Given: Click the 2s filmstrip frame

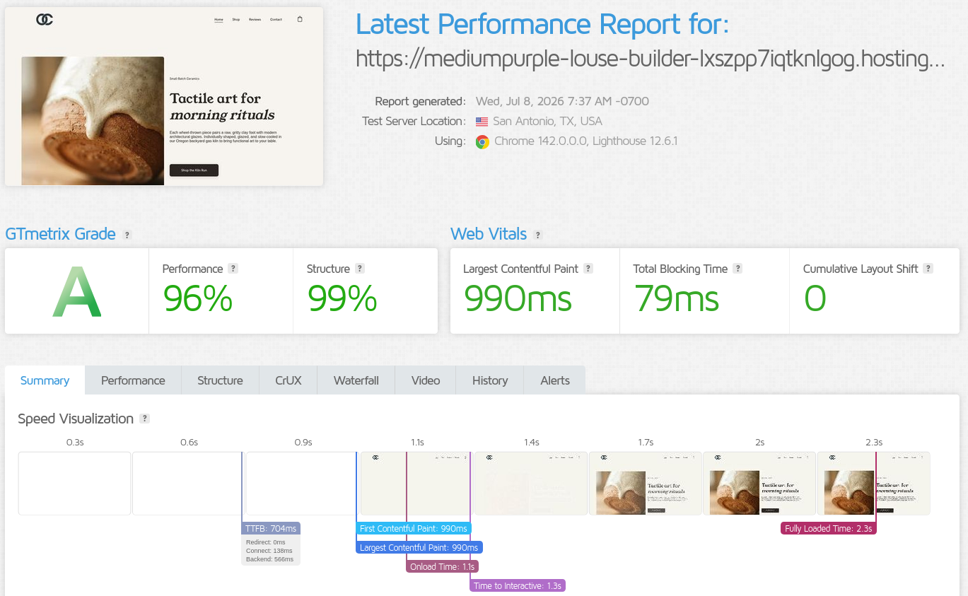Looking at the screenshot, I should [x=759, y=484].
